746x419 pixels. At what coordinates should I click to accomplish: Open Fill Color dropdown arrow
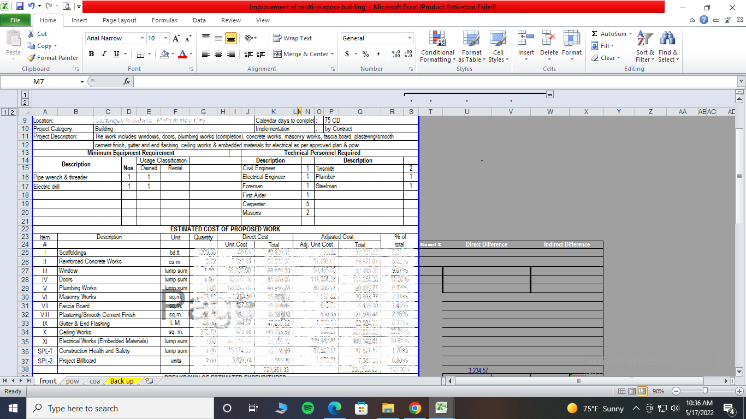pos(173,54)
